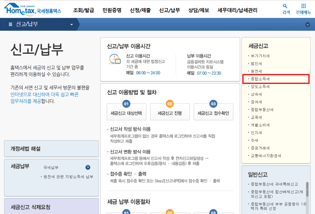The width and height of the screenshot is (315, 214).
Task: Open 종합부동산세 부부 공동명의 특례 신청
Action: tap(278, 206)
